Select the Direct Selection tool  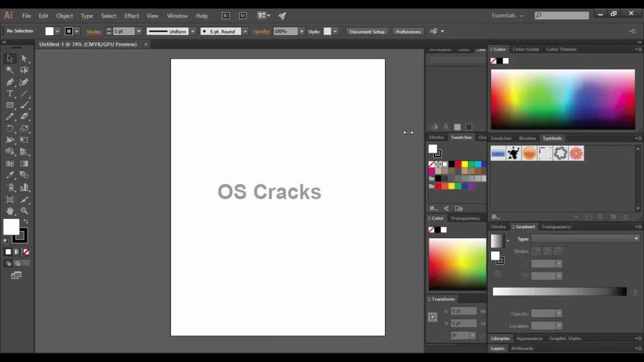[25, 58]
